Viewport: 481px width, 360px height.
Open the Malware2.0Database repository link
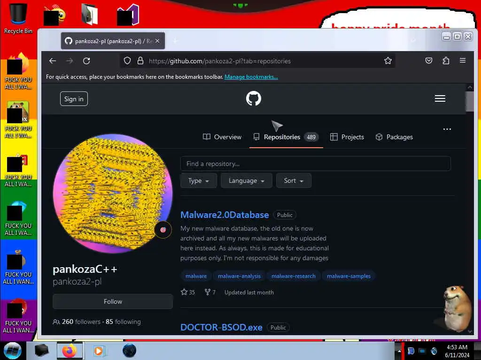point(225,215)
